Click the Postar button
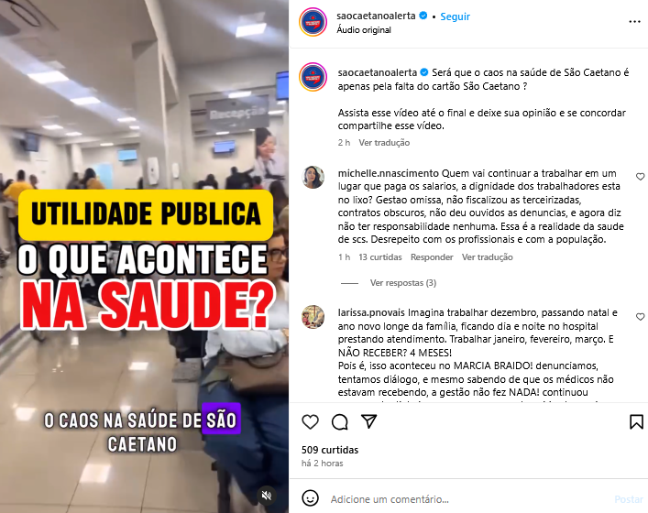Screen dimensions: 648x513 pyautogui.click(x=629, y=499)
